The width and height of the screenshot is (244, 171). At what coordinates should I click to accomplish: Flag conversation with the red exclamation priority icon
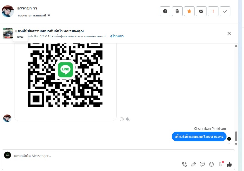click(213, 11)
